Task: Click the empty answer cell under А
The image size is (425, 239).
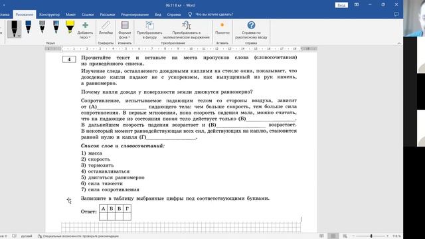Action: tap(104, 216)
